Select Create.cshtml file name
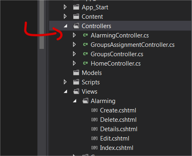This screenshot has width=192, height=156. [118, 110]
